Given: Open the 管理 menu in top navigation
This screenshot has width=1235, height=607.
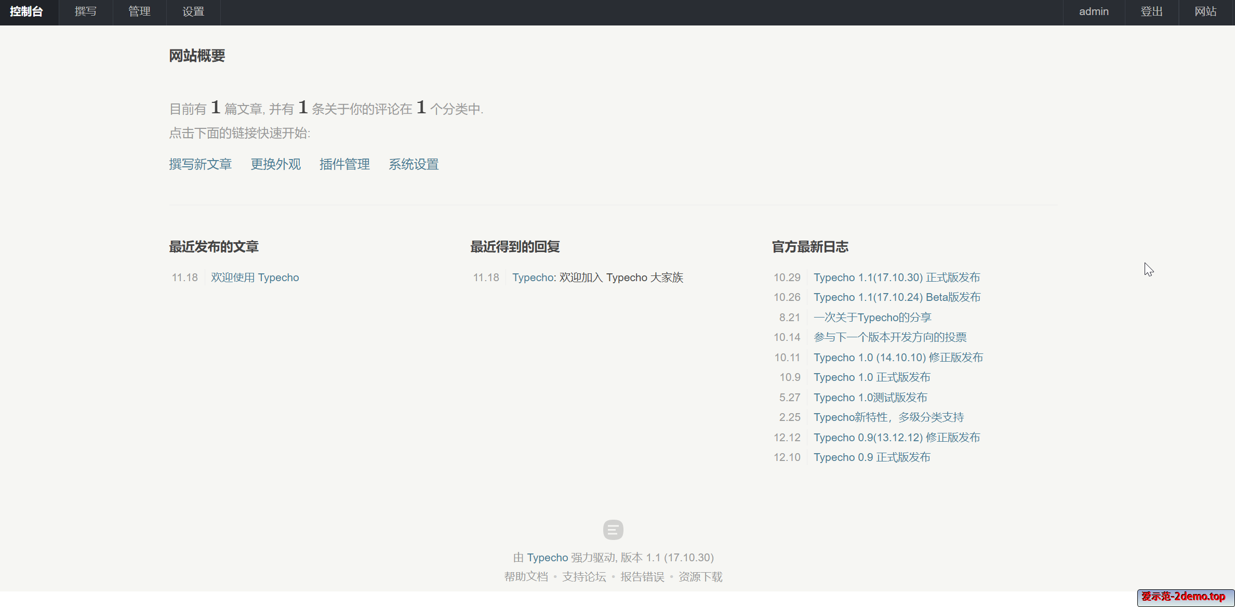Looking at the screenshot, I should click(x=139, y=11).
